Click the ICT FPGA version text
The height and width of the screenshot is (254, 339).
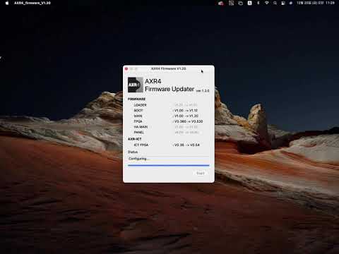(x=186, y=145)
